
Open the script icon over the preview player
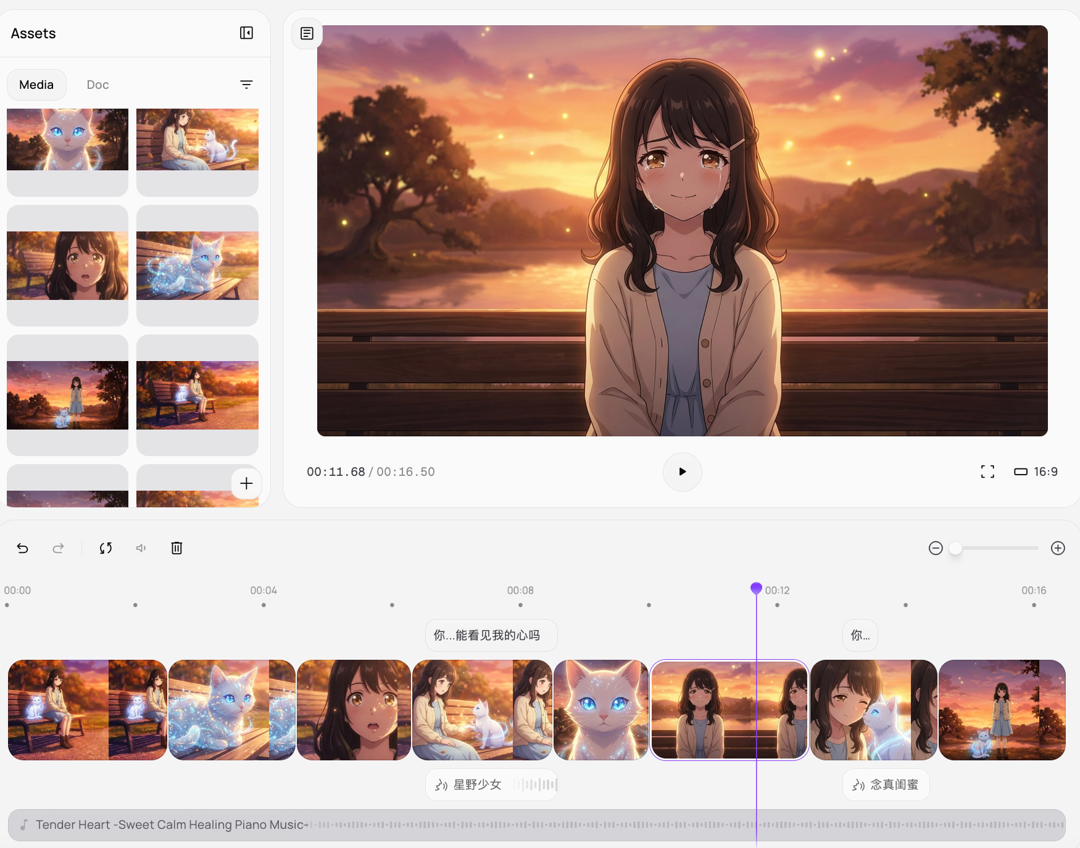point(306,34)
